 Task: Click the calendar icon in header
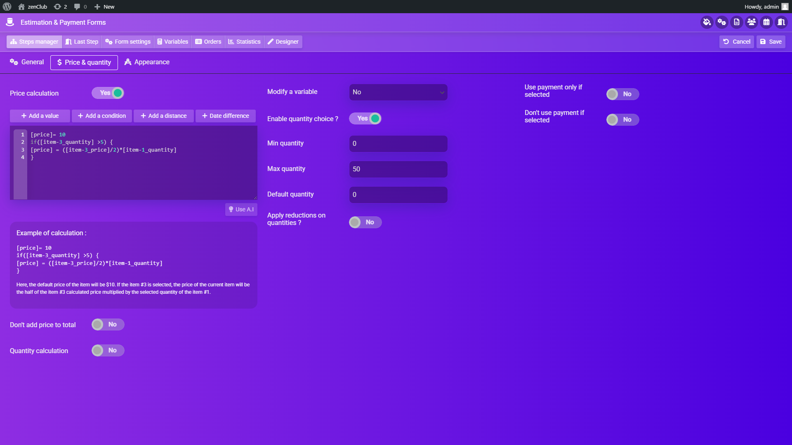(766, 22)
